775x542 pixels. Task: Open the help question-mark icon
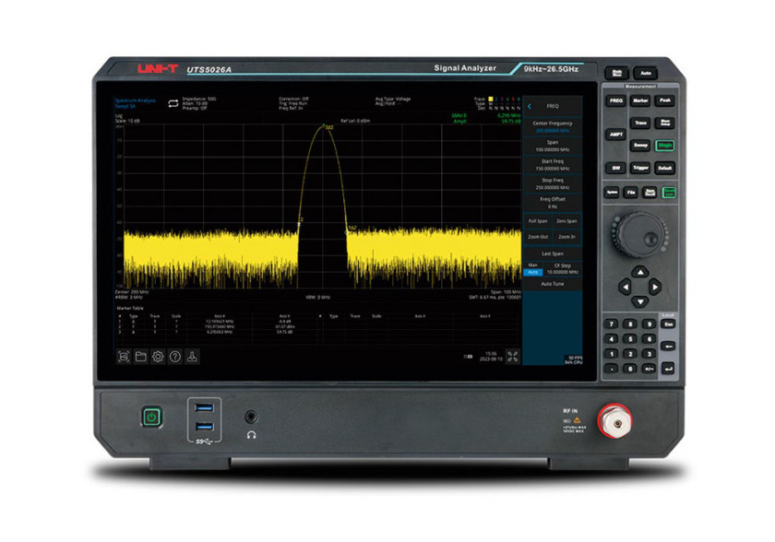coord(175,357)
